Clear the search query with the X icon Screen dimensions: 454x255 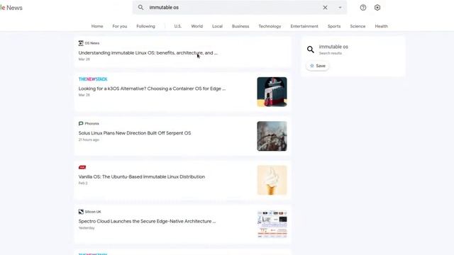click(325, 8)
